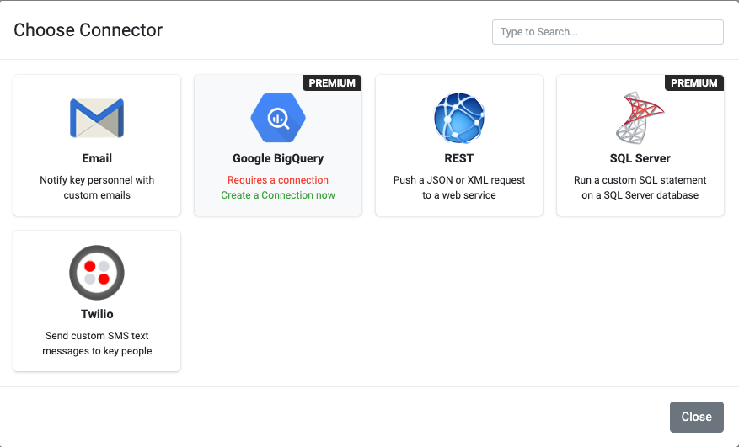739x447 pixels.
Task: Click the SQL Server logo icon
Action: [640, 118]
